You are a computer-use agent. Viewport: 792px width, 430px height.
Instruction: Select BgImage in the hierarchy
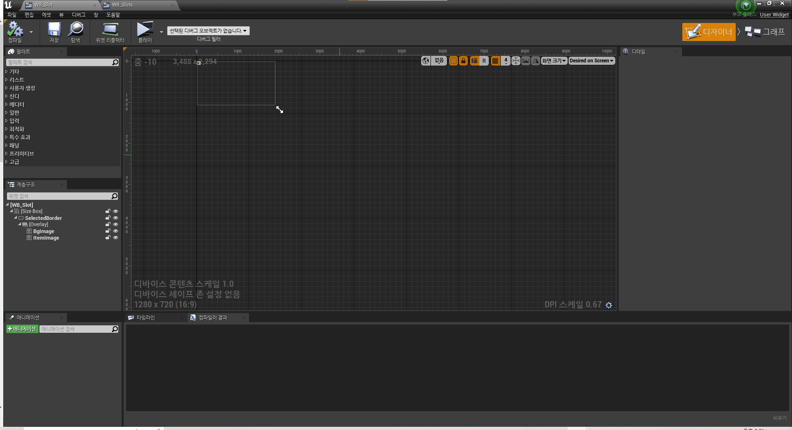44,231
